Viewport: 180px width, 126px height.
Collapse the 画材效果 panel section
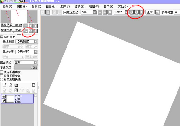[x=2, y=37]
